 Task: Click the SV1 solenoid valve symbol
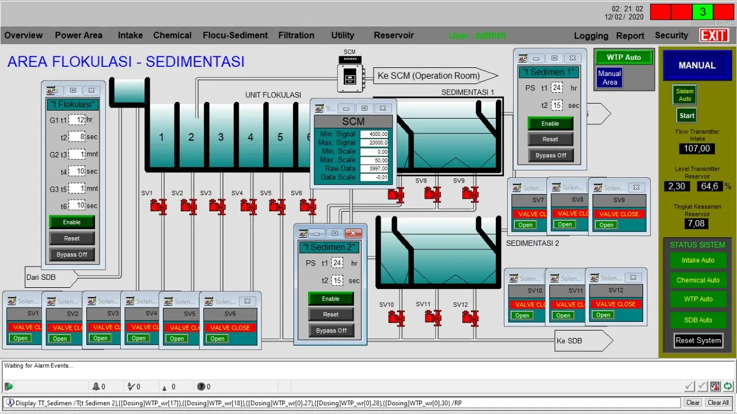click(x=158, y=206)
